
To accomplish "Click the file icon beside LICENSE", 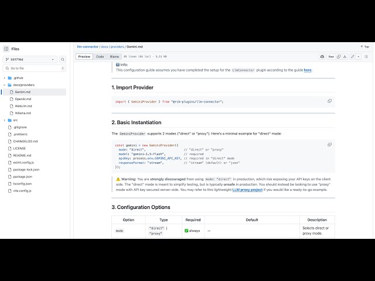I will pos(10,148).
